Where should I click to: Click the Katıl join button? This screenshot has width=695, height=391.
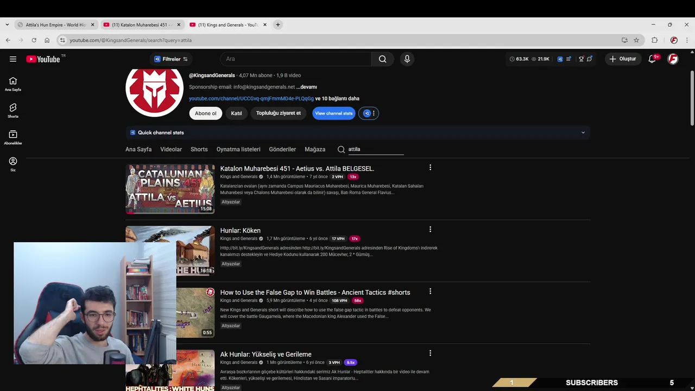point(236,113)
